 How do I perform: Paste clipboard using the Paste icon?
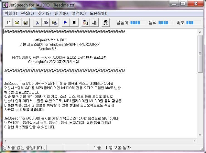pos(54,23)
